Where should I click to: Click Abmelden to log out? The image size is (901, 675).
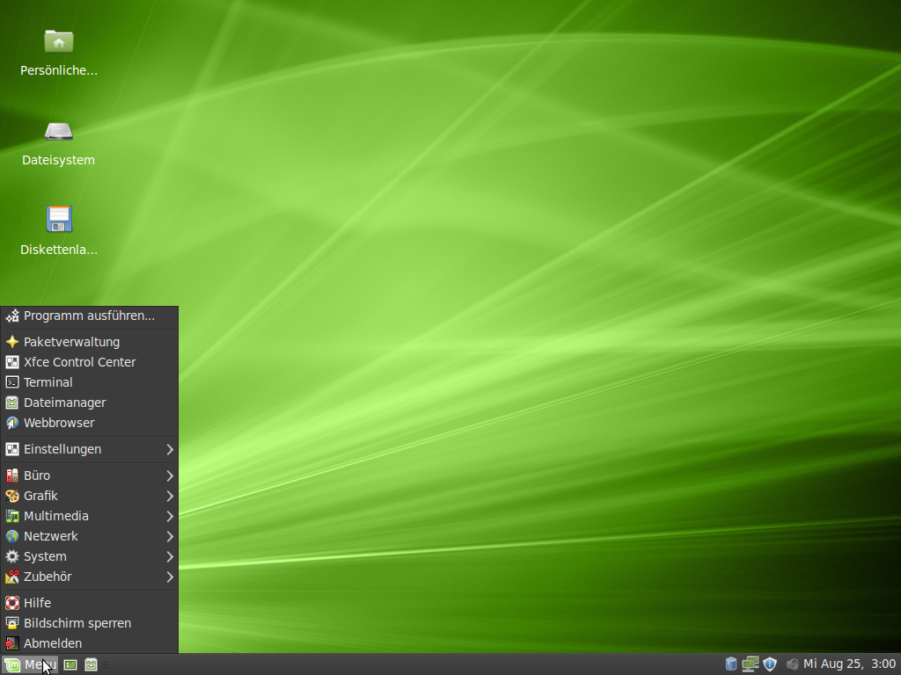(x=53, y=643)
